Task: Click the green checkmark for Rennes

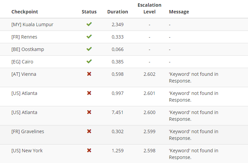Action: point(89,37)
